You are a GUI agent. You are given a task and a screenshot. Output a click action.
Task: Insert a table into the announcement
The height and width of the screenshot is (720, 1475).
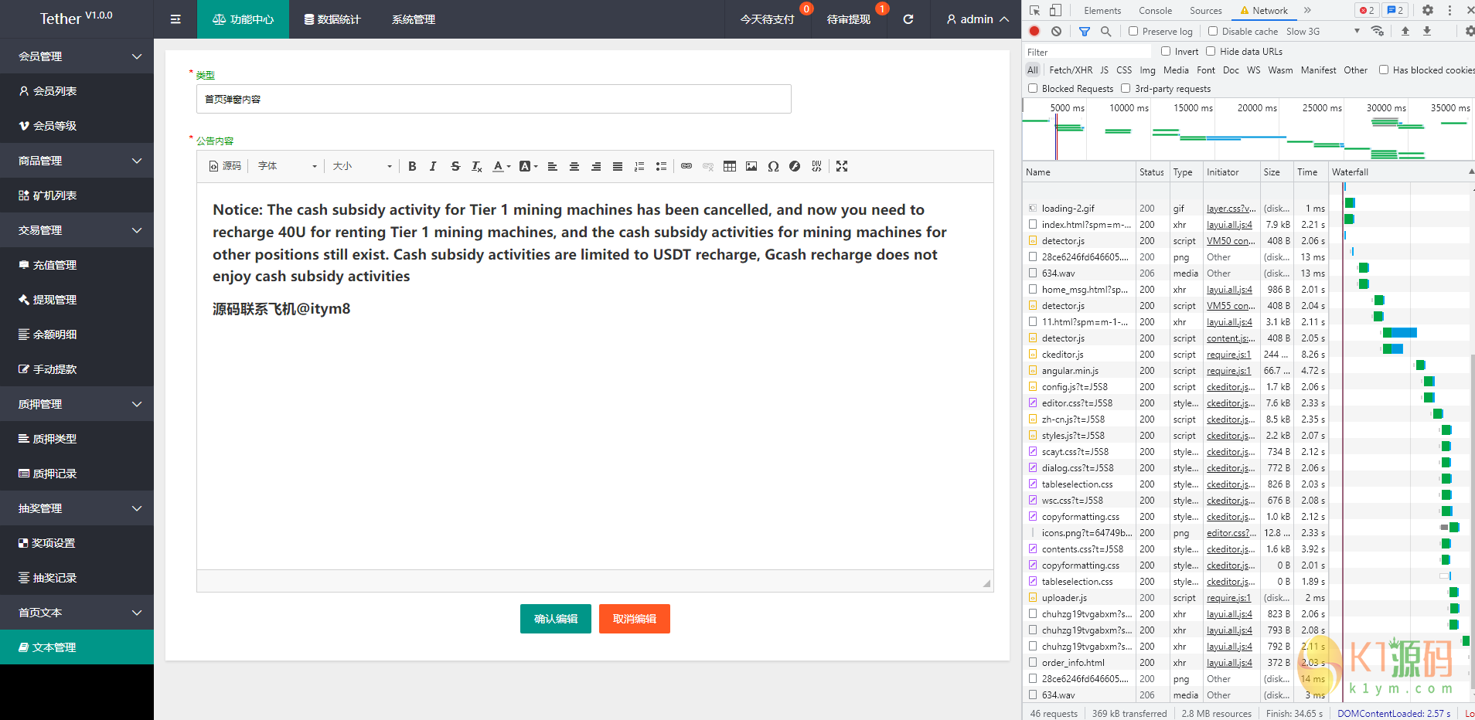(x=729, y=166)
